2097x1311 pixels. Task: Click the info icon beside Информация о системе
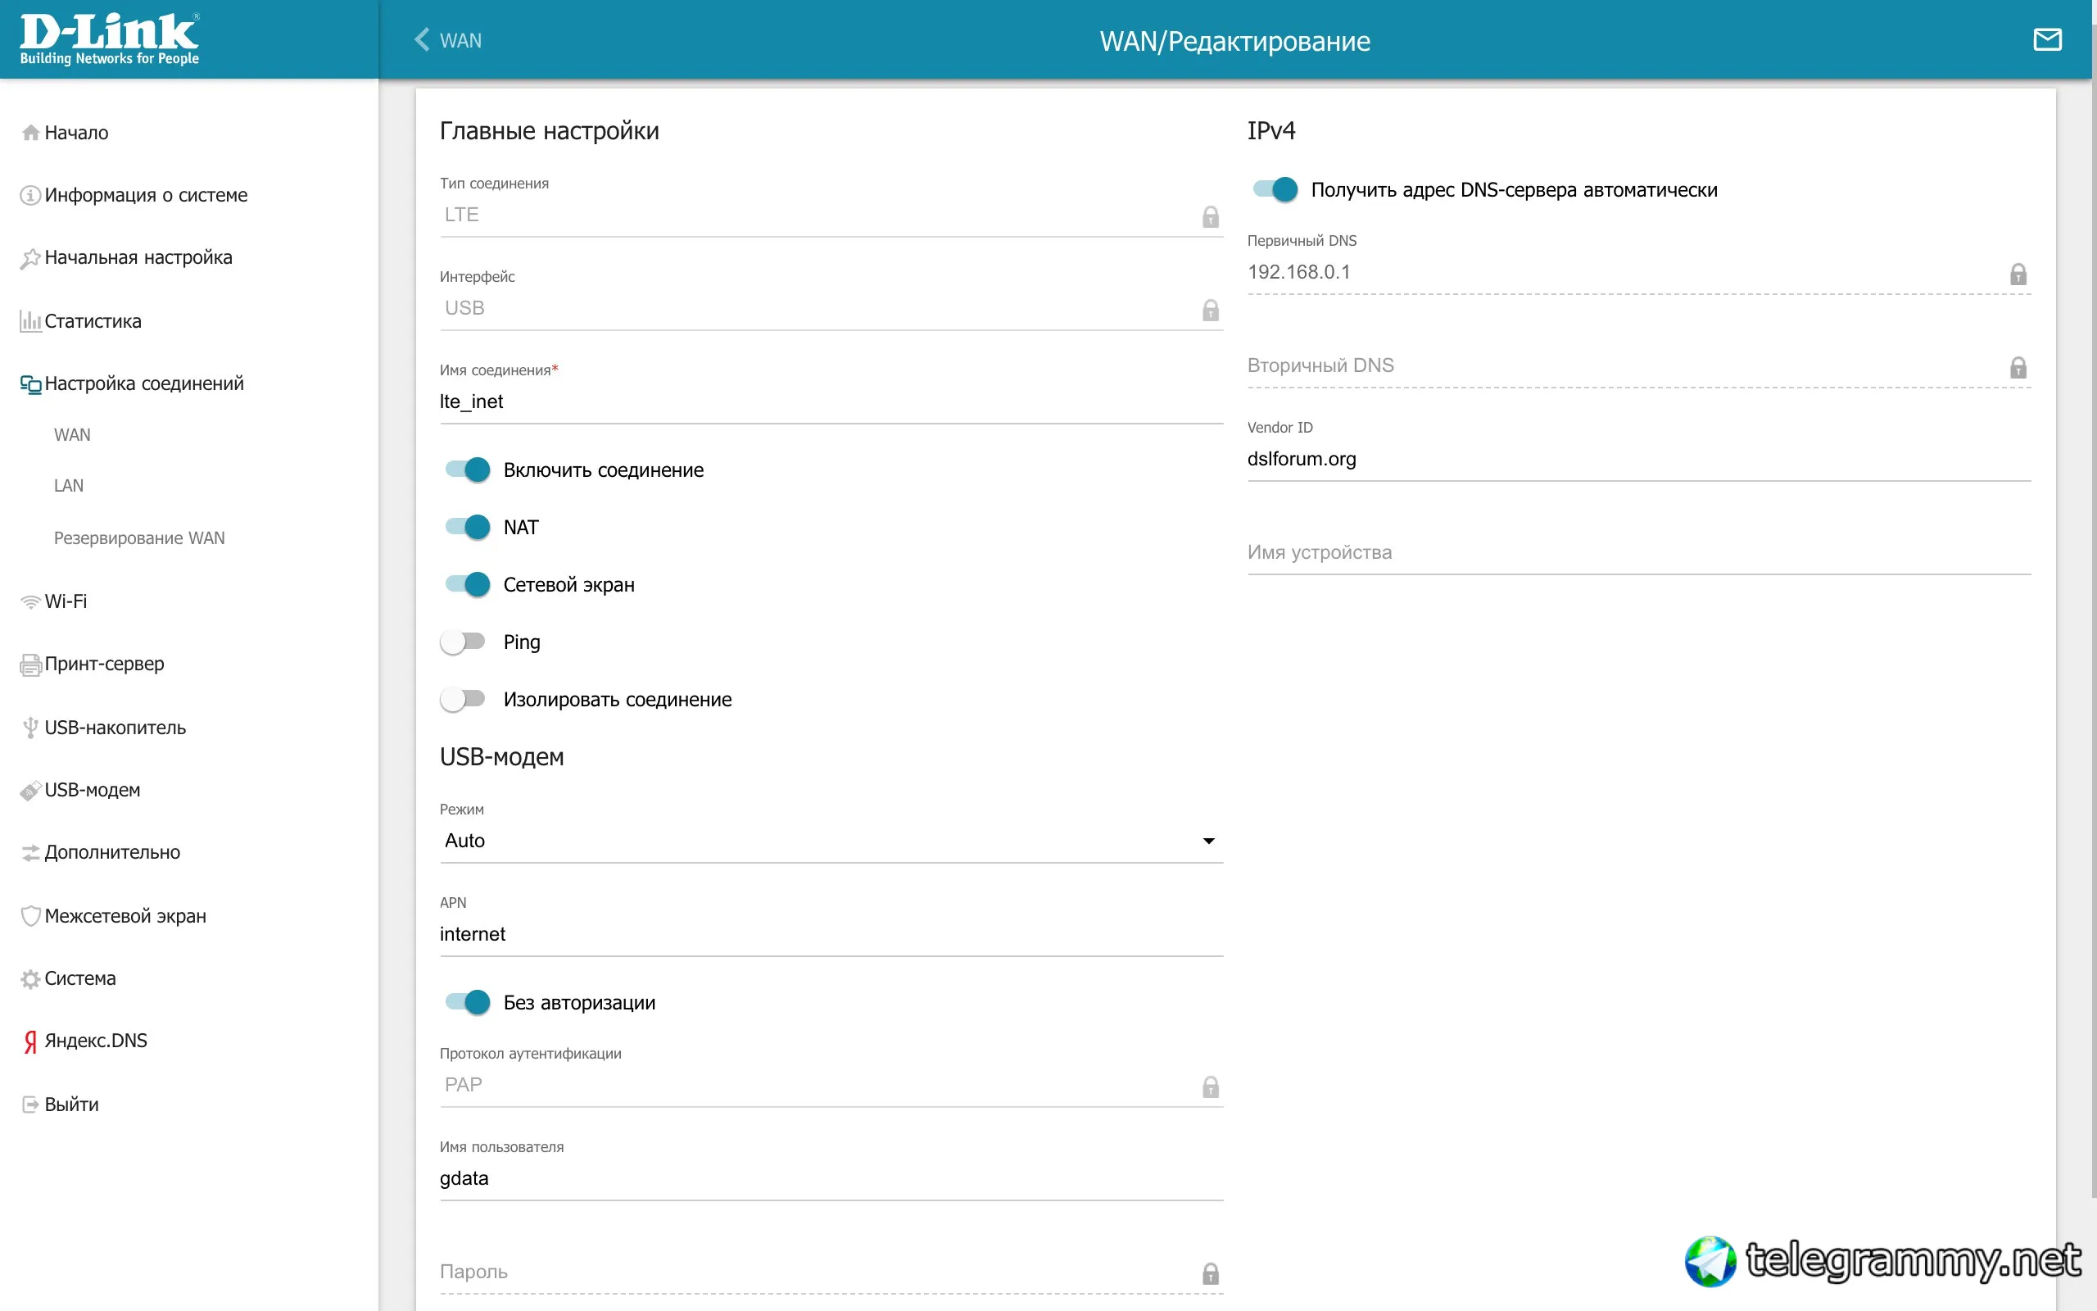coord(30,195)
